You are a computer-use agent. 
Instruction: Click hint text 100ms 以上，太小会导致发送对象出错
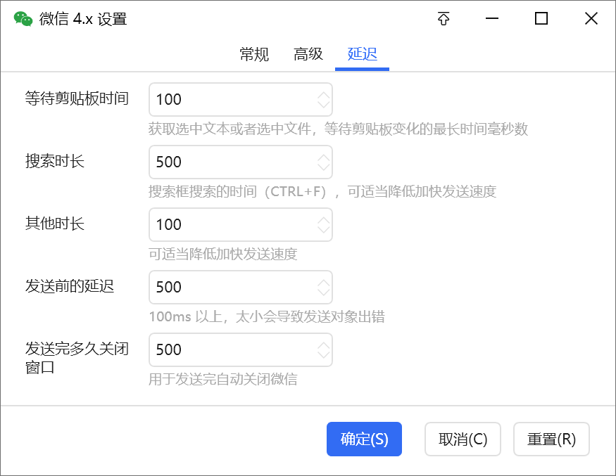click(x=267, y=316)
